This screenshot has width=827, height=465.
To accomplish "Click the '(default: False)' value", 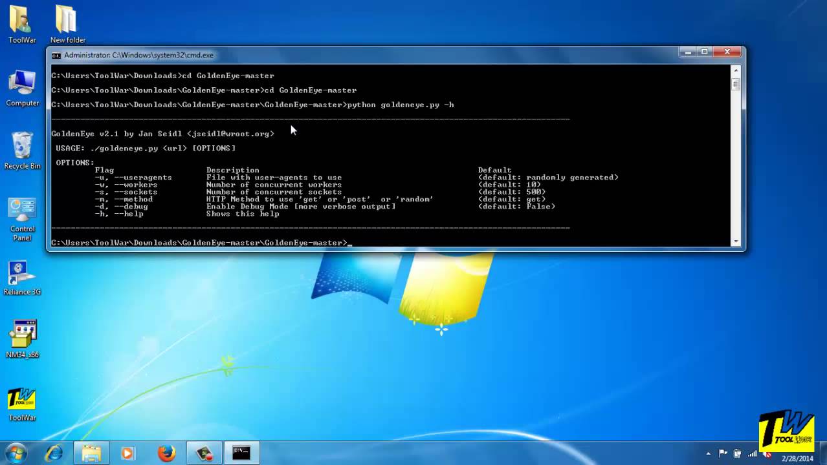I will click(x=516, y=207).
